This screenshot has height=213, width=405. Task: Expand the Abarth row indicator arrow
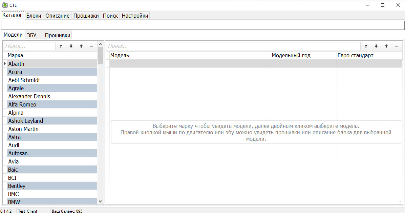[5, 64]
